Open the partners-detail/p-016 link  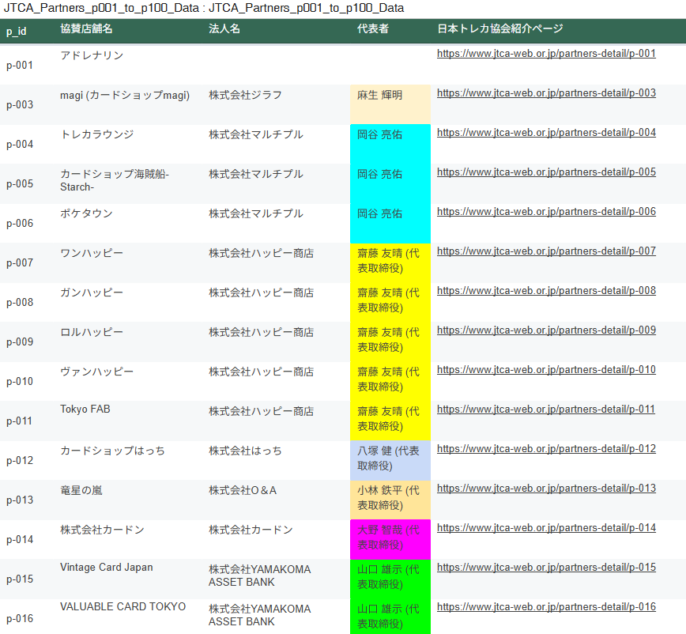546,607
